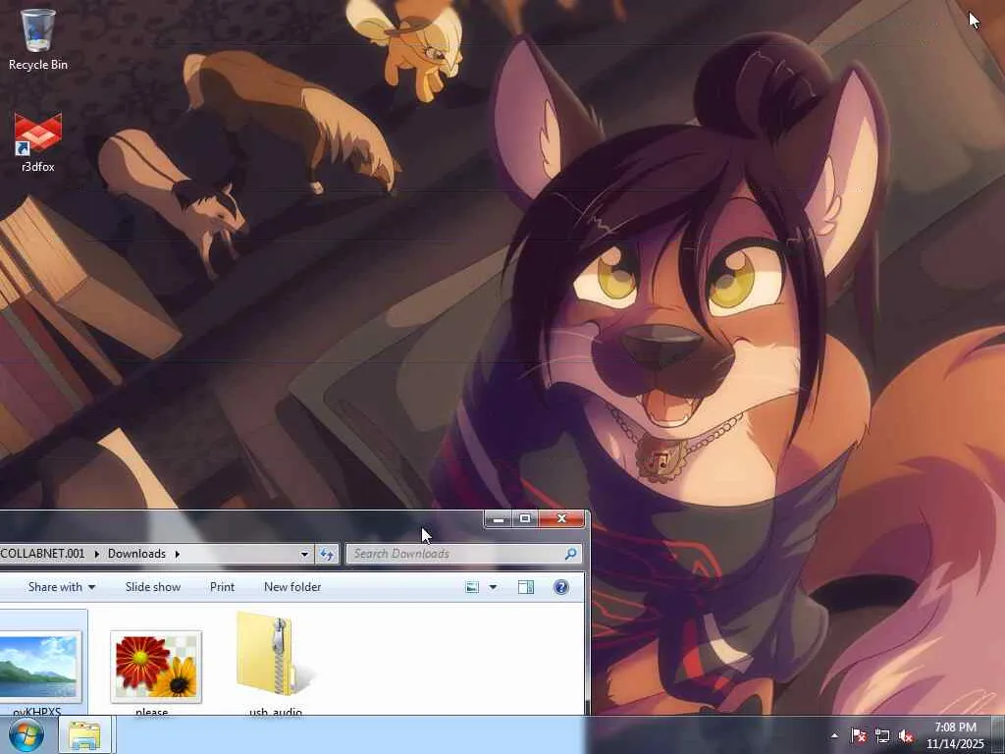Maximize the Downloads Explorer window
The width and height of the screenshot is (1005, 754).
pyautogui.click(x=525, y=518)
